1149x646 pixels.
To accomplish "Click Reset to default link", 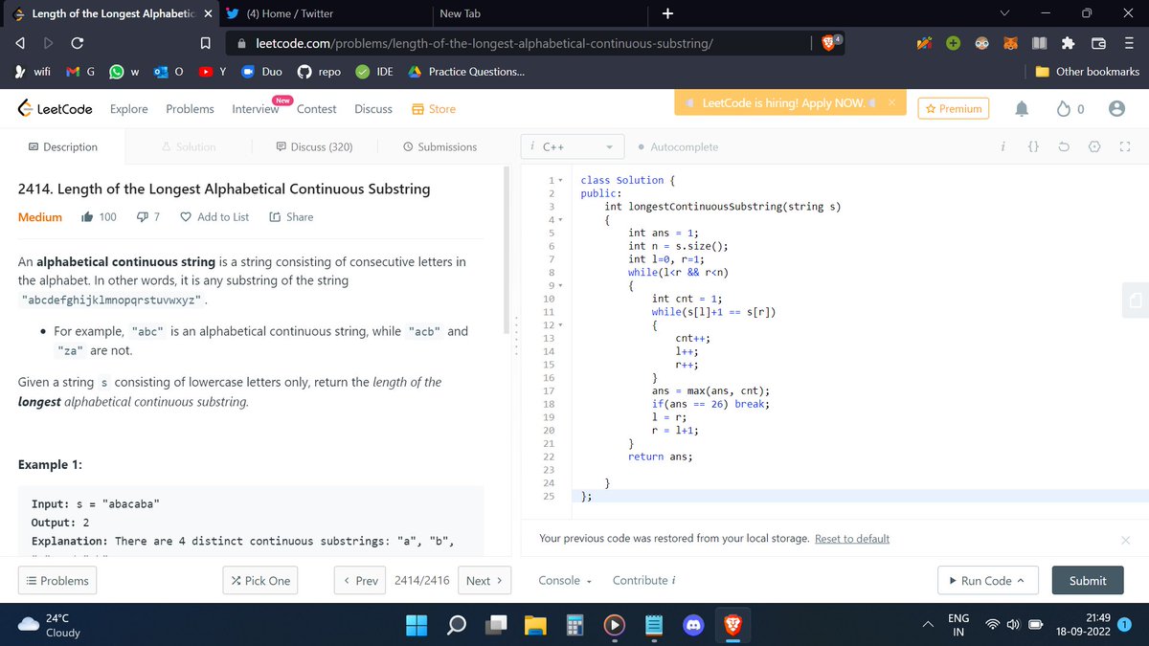I will 852,539.
